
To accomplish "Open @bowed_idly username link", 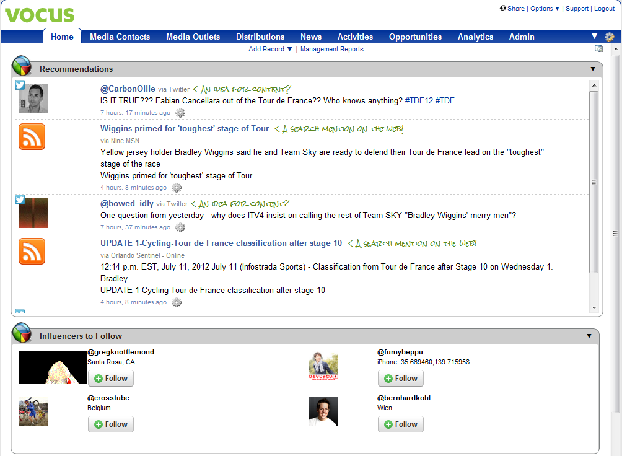I will tap(127, 204).
